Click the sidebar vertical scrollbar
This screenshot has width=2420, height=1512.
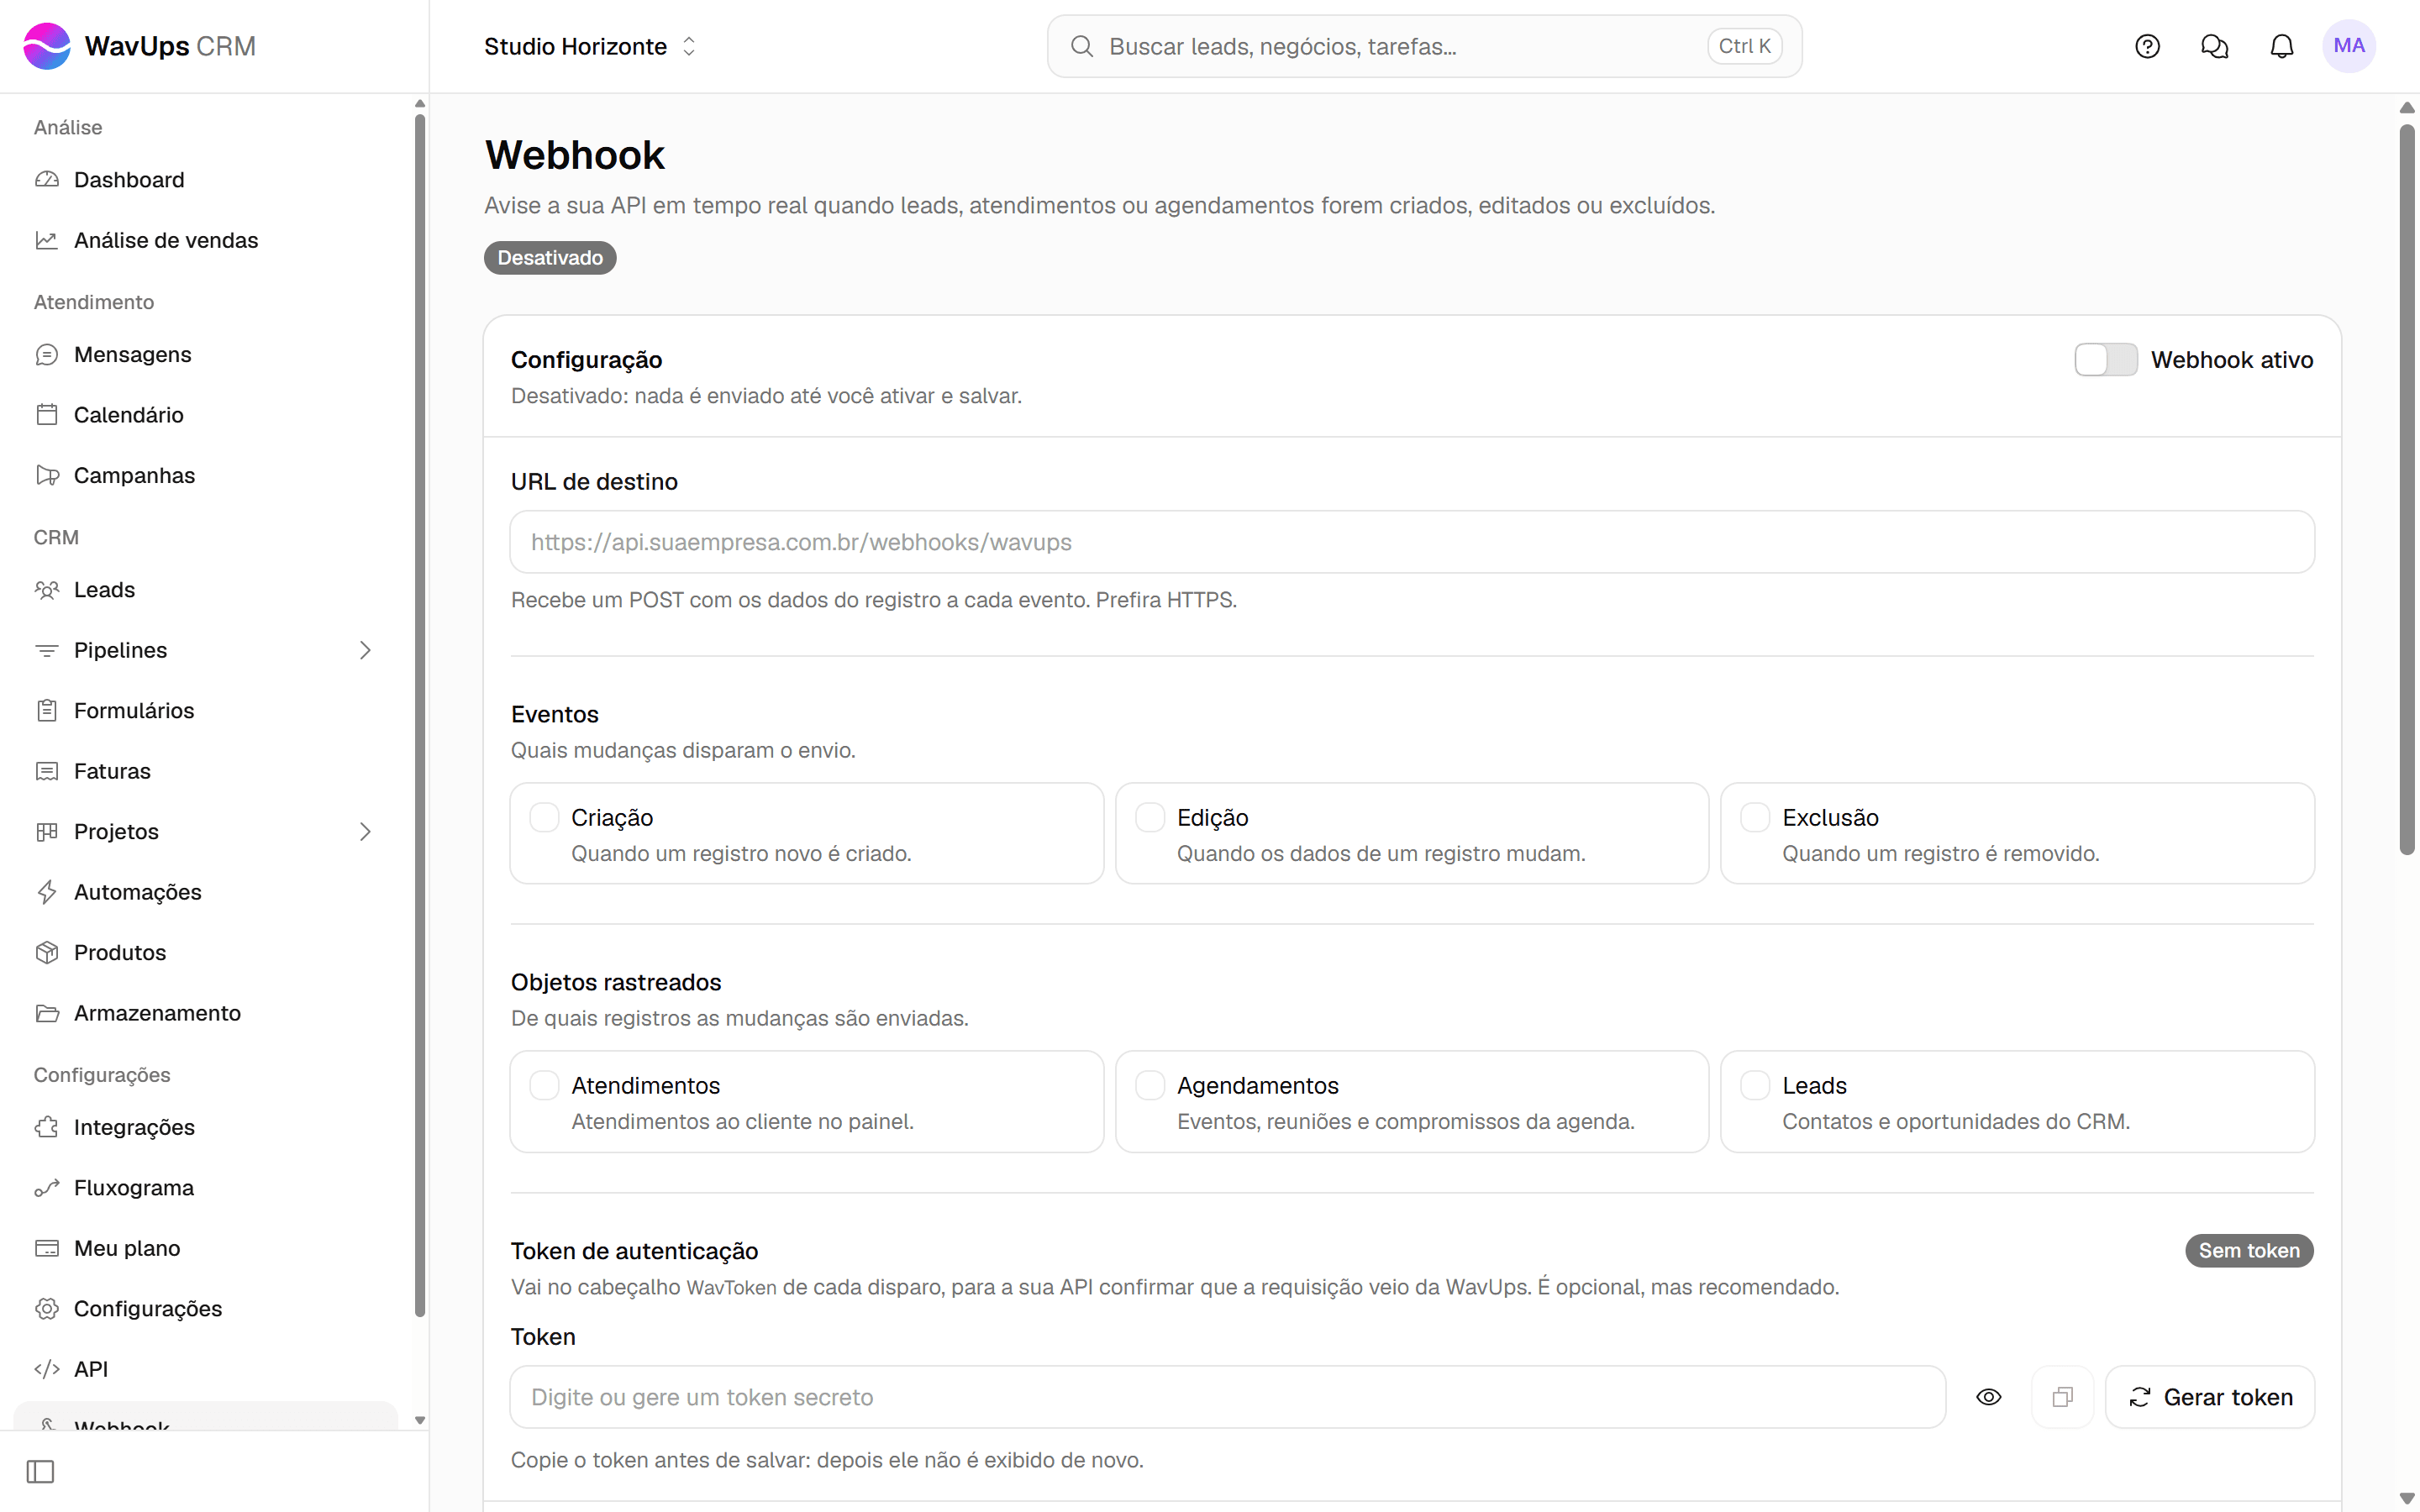coord(420,715)
